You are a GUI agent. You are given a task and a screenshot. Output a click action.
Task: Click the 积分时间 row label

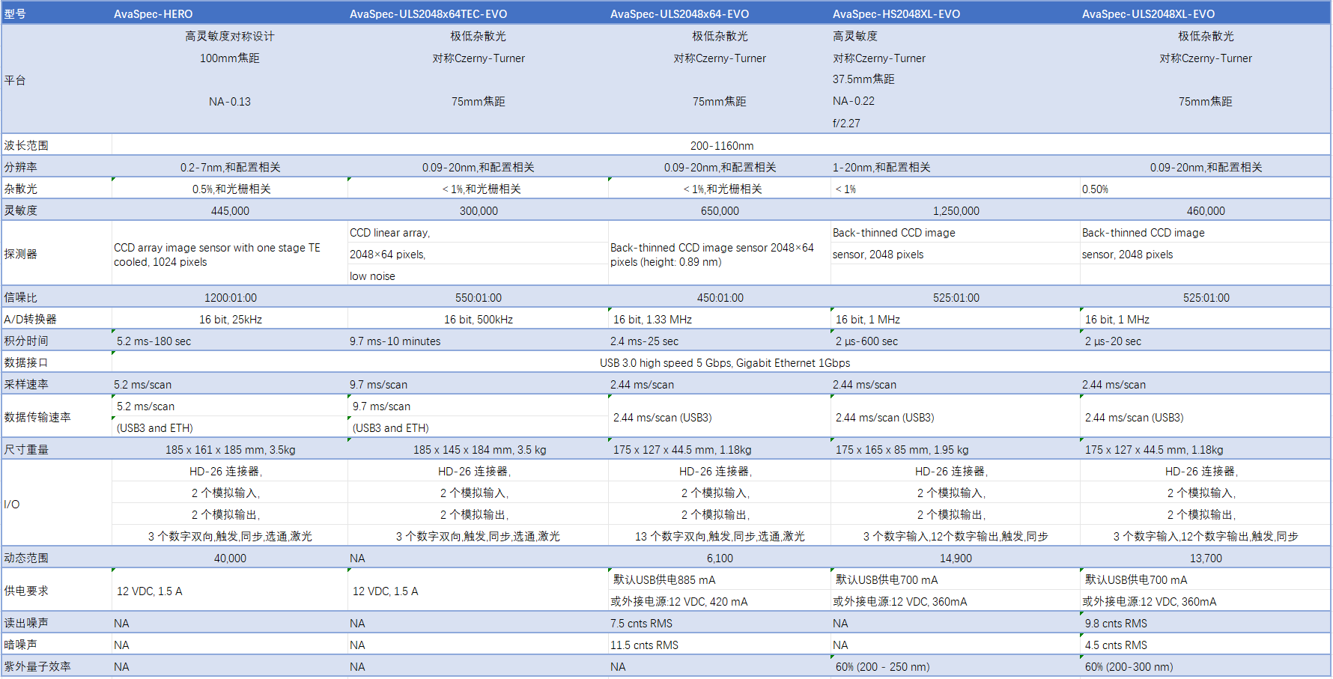[57, 341]
